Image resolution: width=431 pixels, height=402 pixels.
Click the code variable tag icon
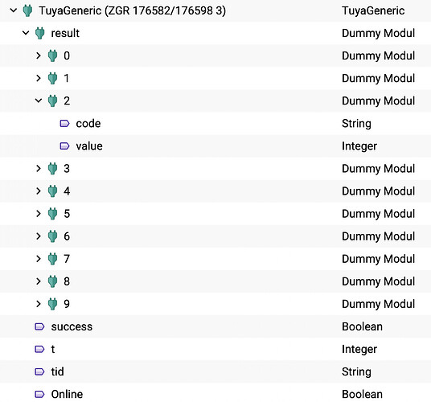(64, 124)
